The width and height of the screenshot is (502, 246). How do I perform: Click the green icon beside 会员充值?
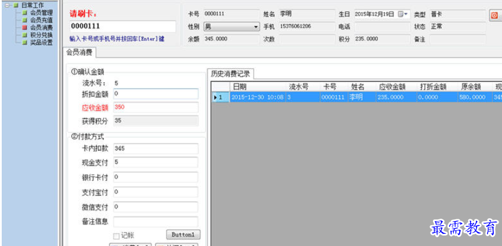tap(24, 20)
